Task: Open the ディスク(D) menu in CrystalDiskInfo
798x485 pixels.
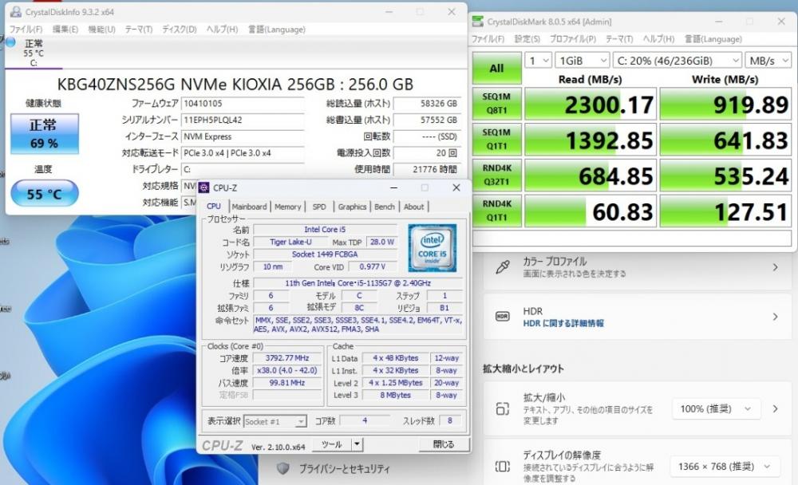Action: [179, 30]
